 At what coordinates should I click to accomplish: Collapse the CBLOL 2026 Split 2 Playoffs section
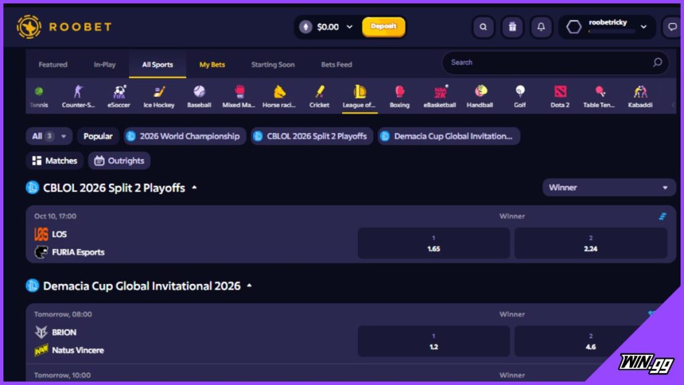click(x=194, y=188)
